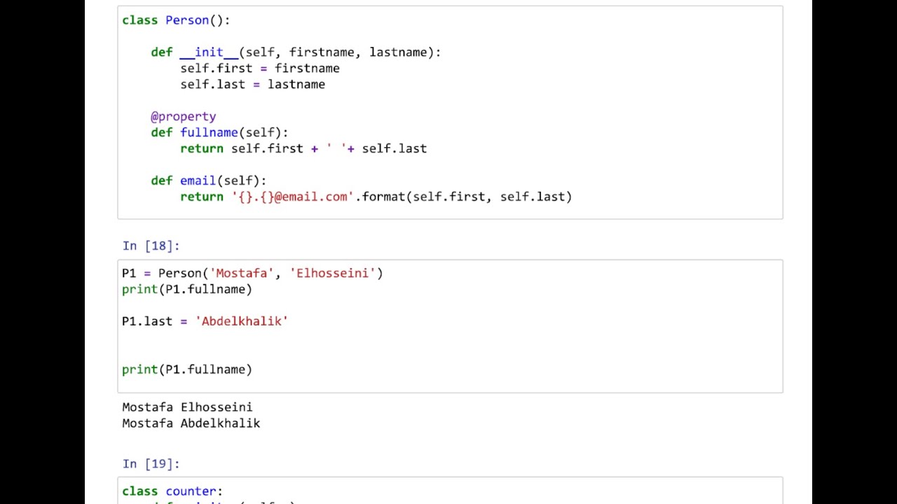897x504 pixels.
Task: Click the '@property' decorator
Action: (183, 117)
